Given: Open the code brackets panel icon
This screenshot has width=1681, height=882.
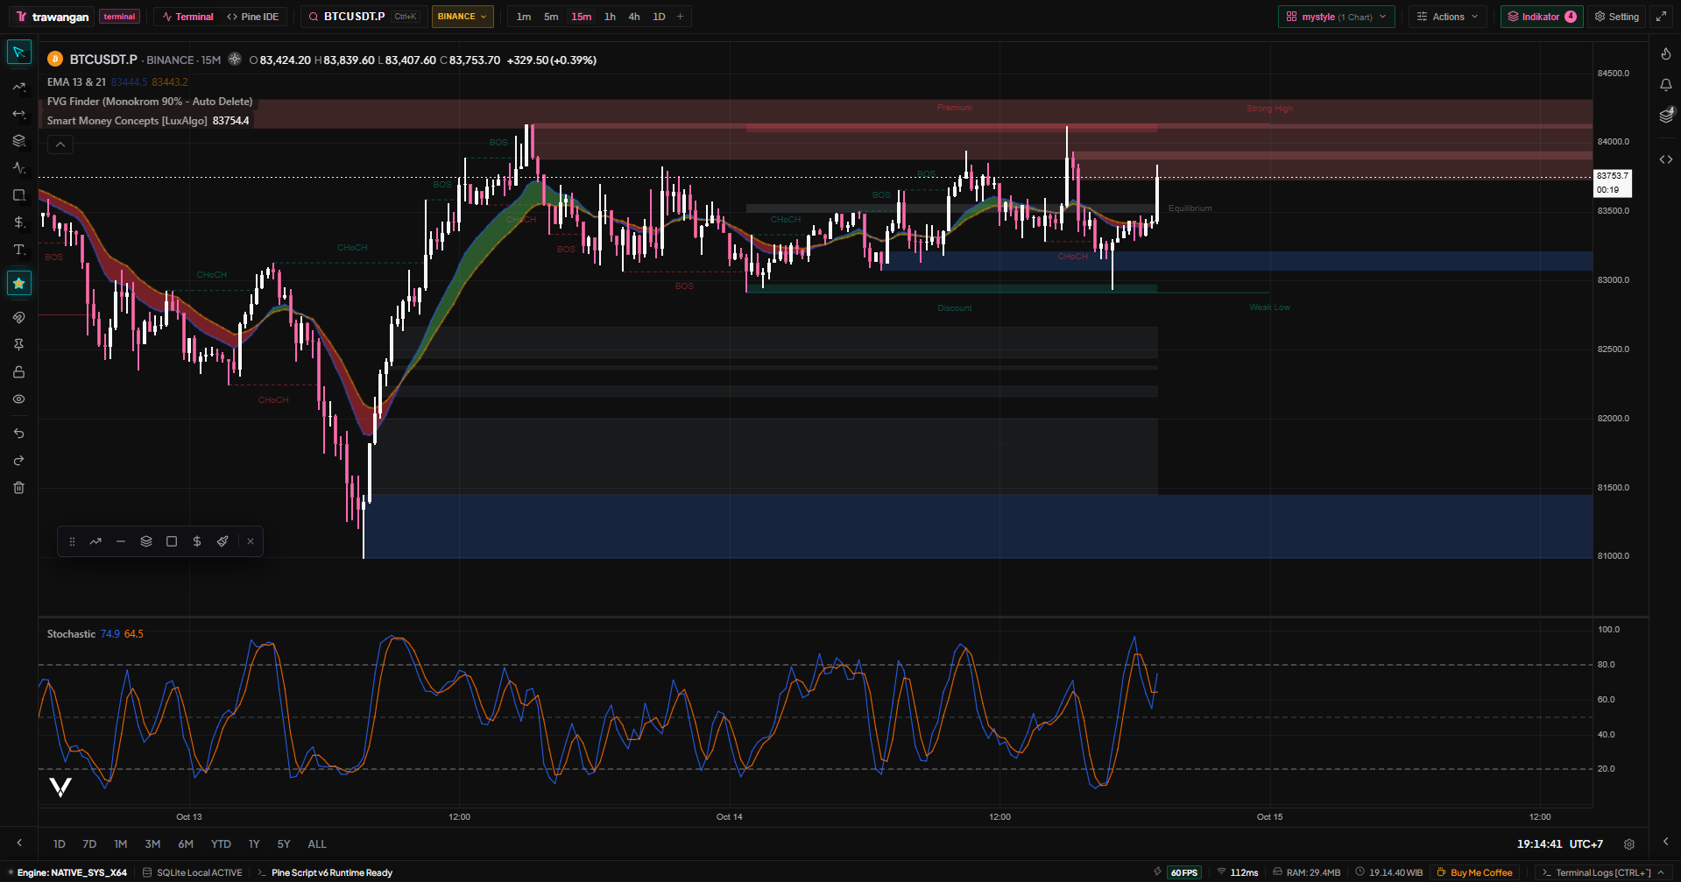Looking at the screenshot, I should click(1666, 159).
